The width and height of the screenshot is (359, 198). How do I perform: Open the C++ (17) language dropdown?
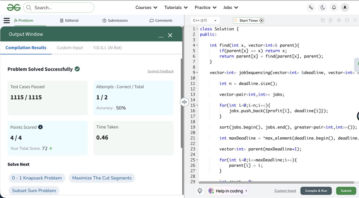(205, 21)
